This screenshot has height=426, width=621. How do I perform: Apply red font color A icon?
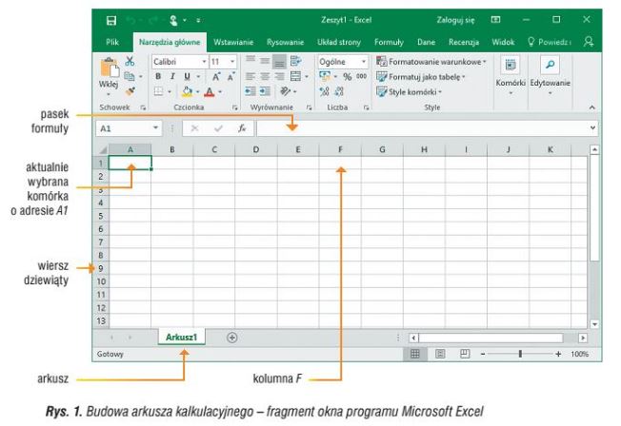click(210, 92)
